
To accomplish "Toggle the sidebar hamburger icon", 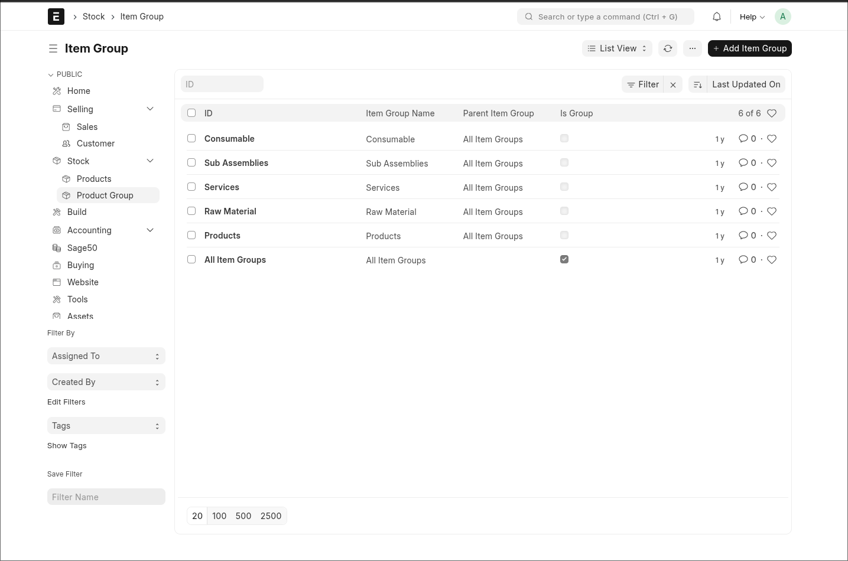I will 53,48.
